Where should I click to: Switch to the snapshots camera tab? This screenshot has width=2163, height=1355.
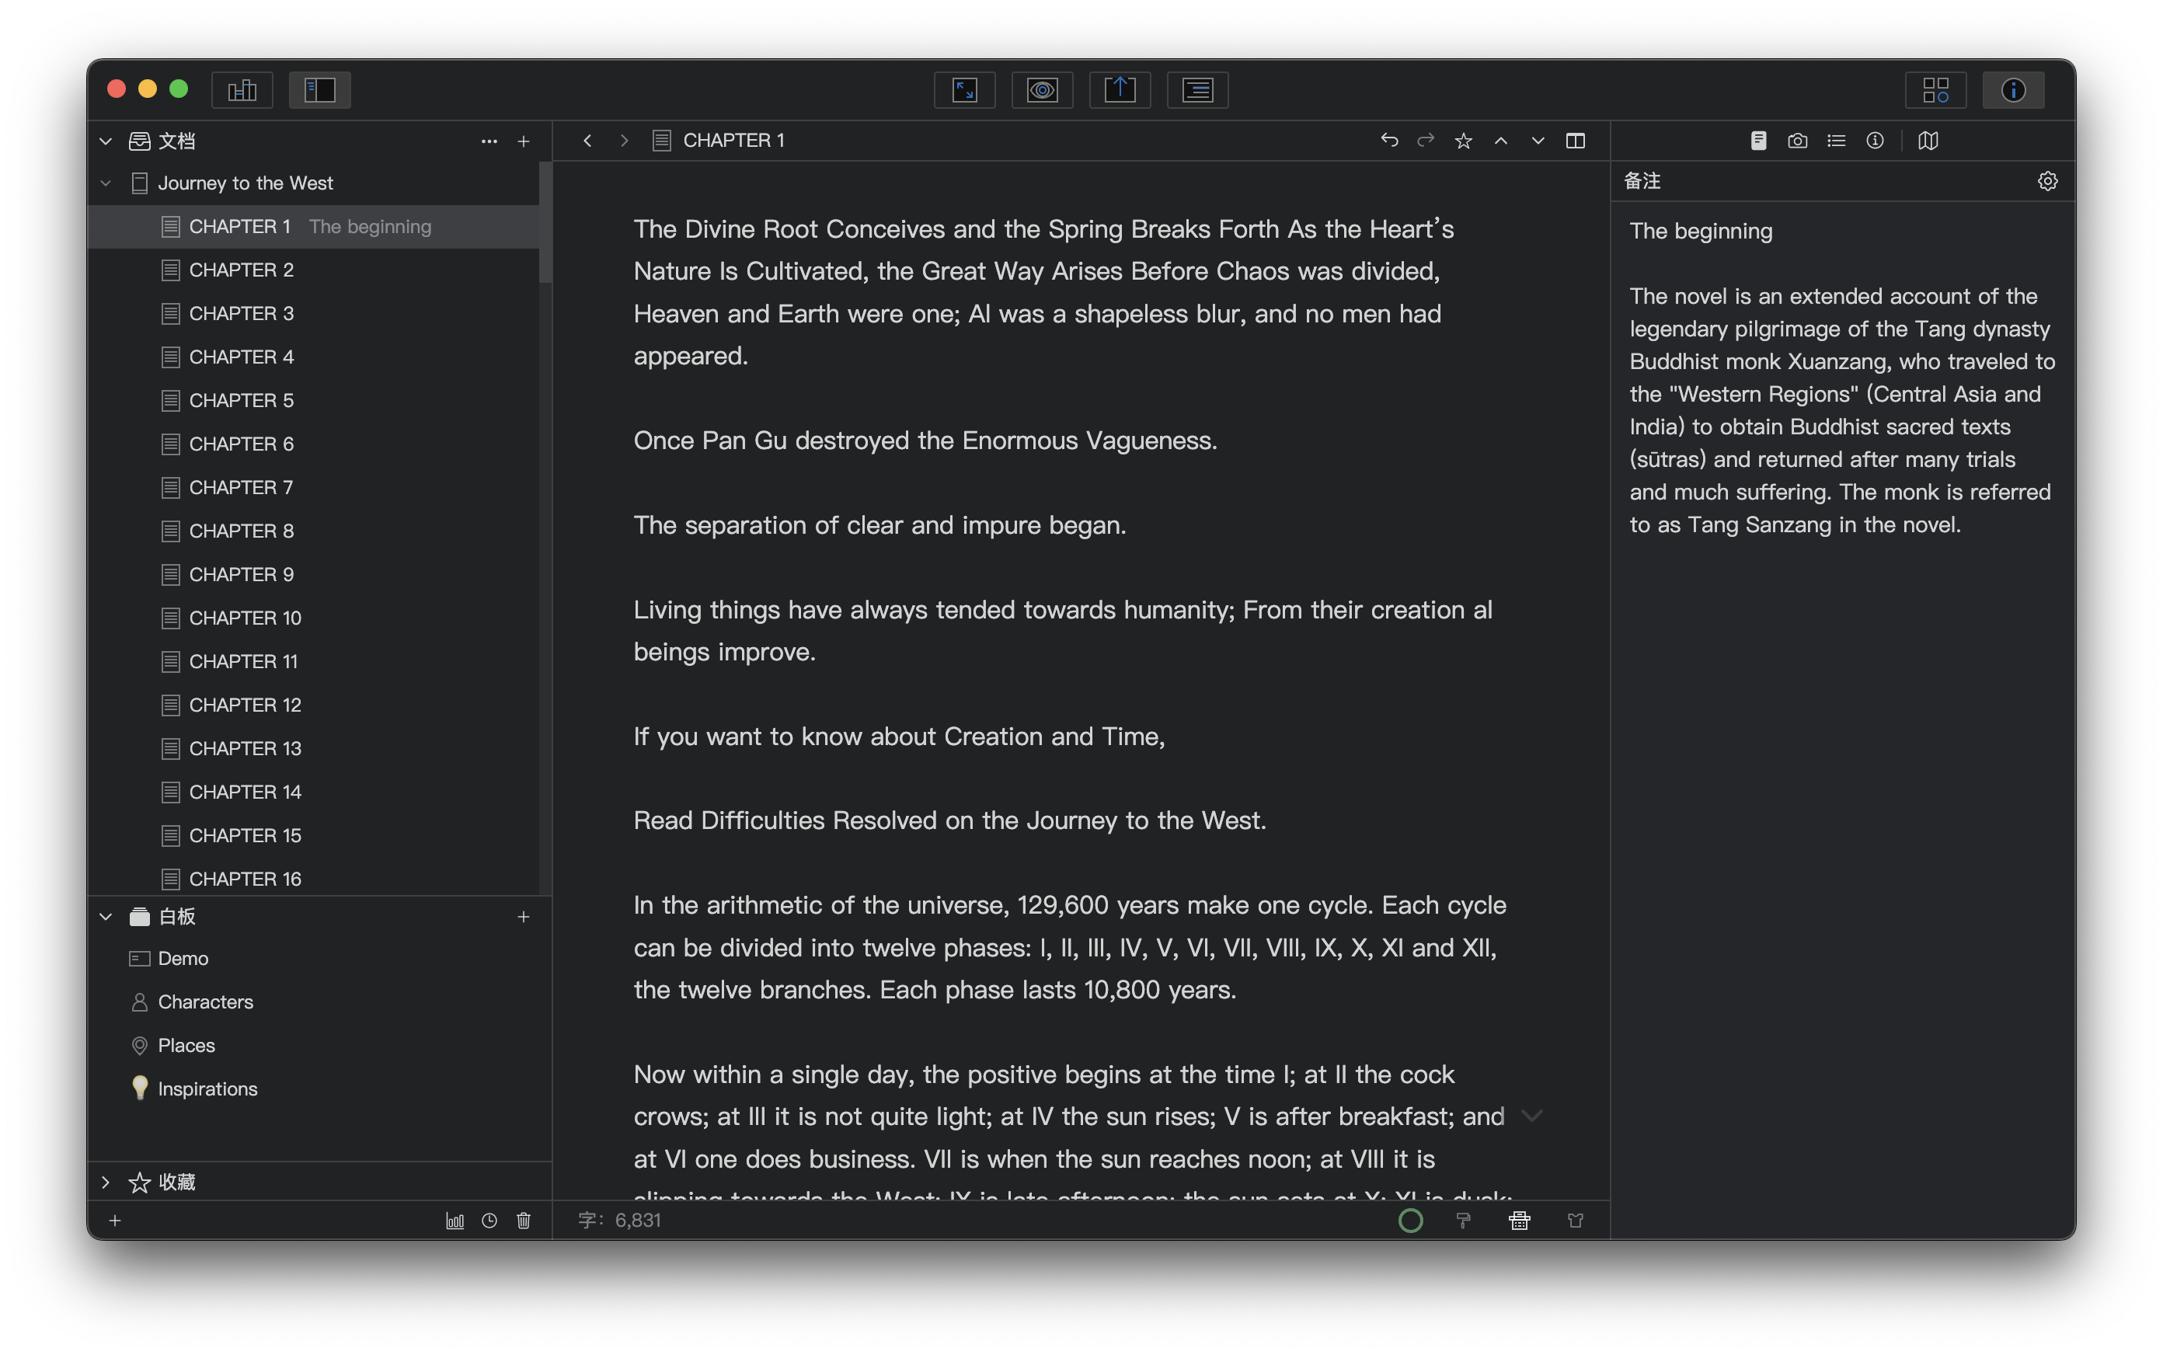point(1797,141)
